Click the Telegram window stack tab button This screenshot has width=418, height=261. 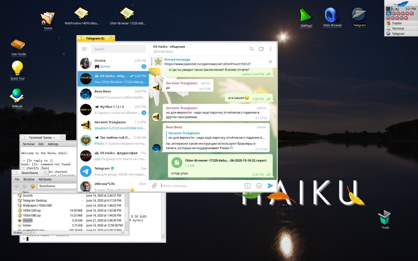[111, 38]
